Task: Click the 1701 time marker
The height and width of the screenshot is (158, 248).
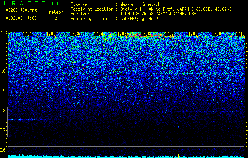Action: 27,34
